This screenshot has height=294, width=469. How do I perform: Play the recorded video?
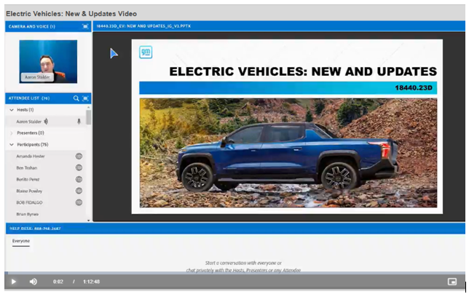pos(13,282)
